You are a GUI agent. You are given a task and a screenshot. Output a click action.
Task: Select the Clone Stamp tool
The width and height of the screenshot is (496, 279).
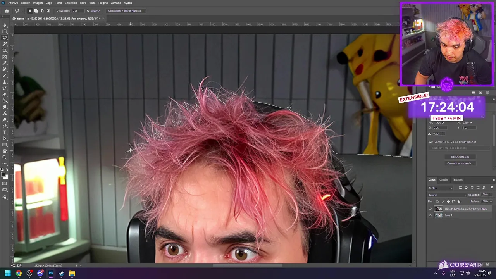tap(5, 82)
